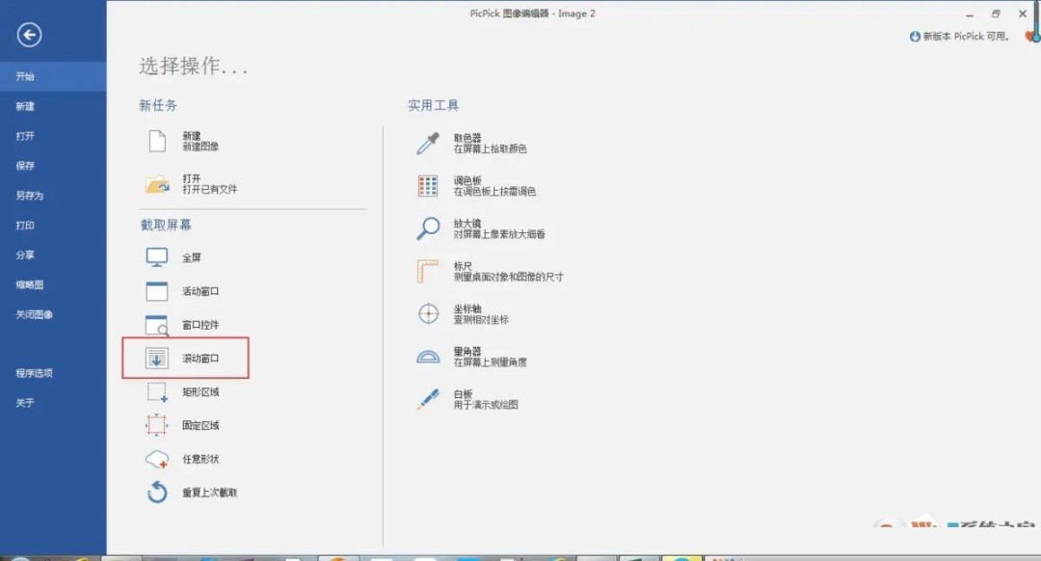Click the Repeat last capture icon
Viewport: 1041px width, 561px height.
(x=157, y=493)
